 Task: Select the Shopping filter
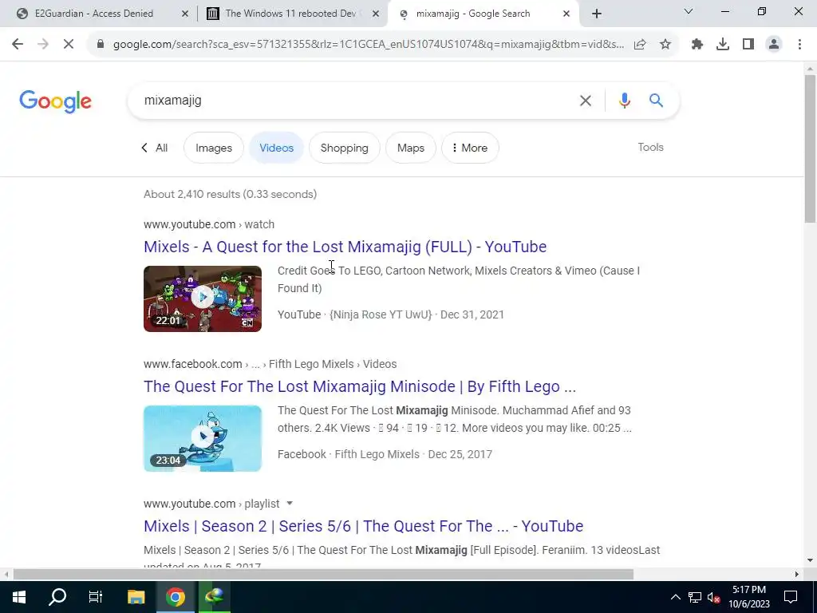[345, 148]
